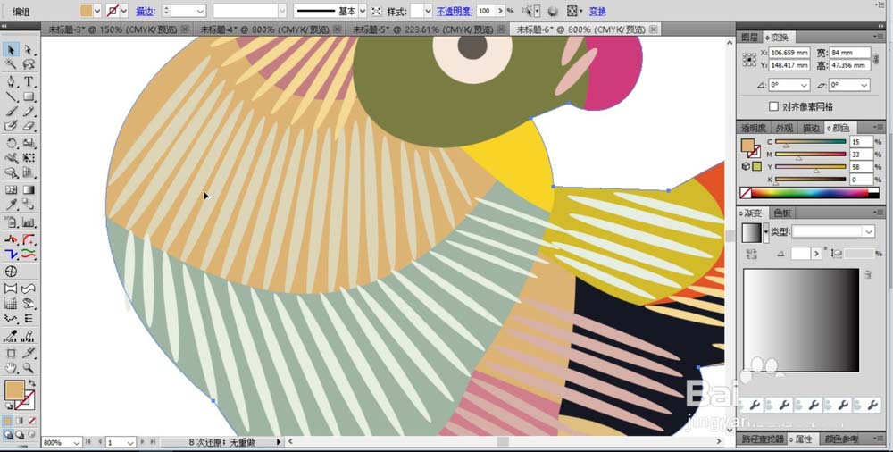Open the fill color dropdown in control bar
Viewport: 893px width, 452px height.
coord(97,11)
